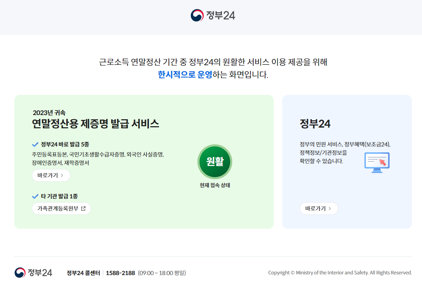The height and width of the screenshot is (281, 422).
Task: Click the green 원활 connection status indicator
Action: (x=215, y=161)
